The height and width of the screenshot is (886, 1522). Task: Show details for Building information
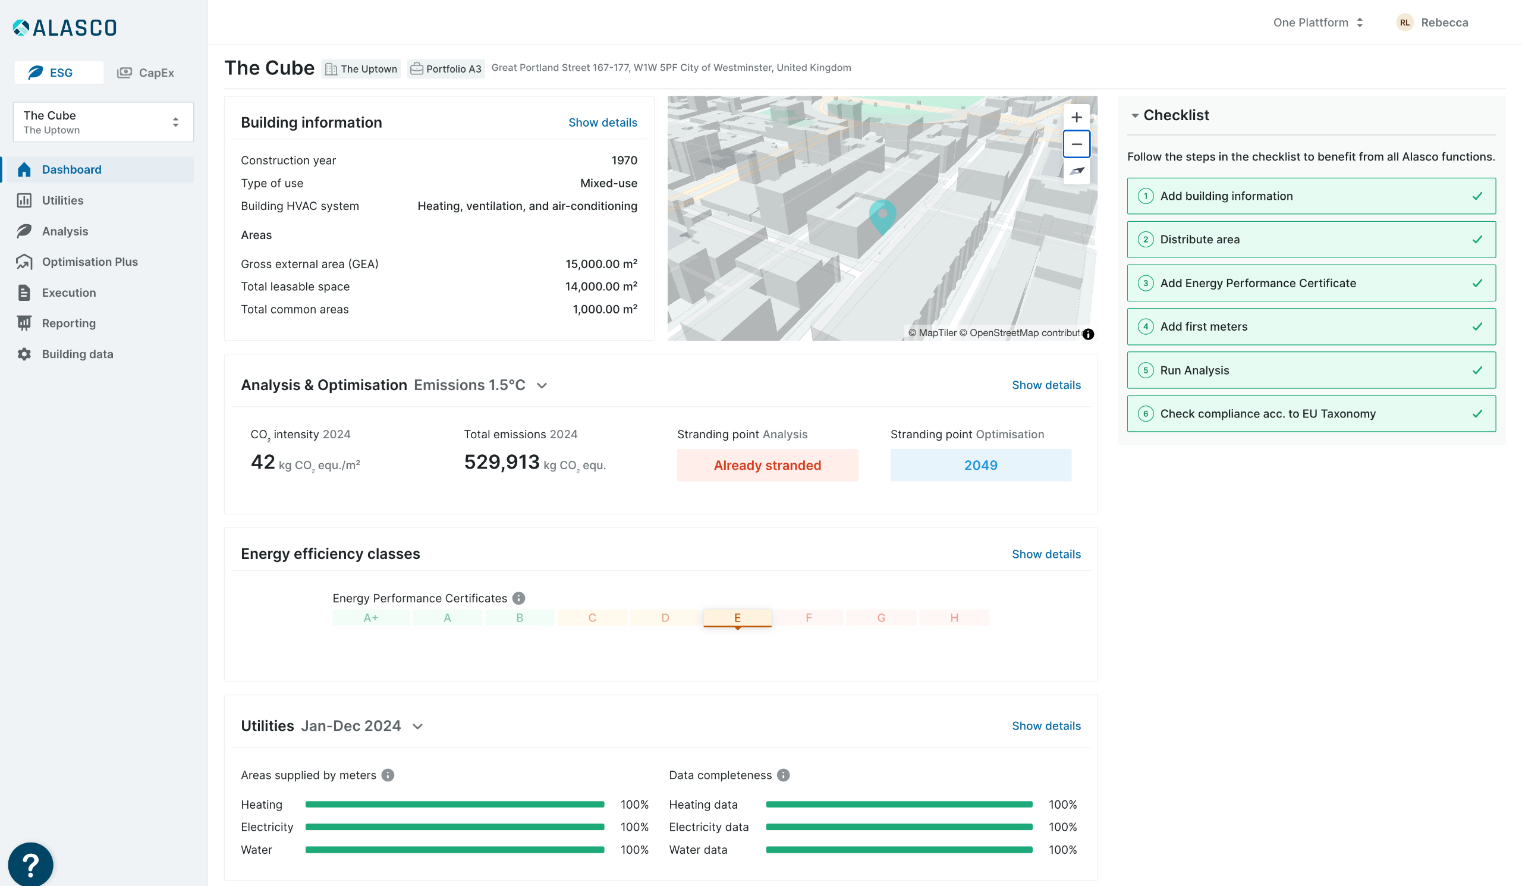coord(602,122)
